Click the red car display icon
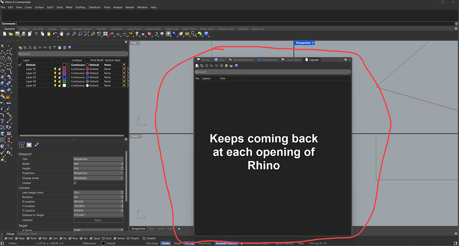The image size is (459, 246). (x=111, y=34)
